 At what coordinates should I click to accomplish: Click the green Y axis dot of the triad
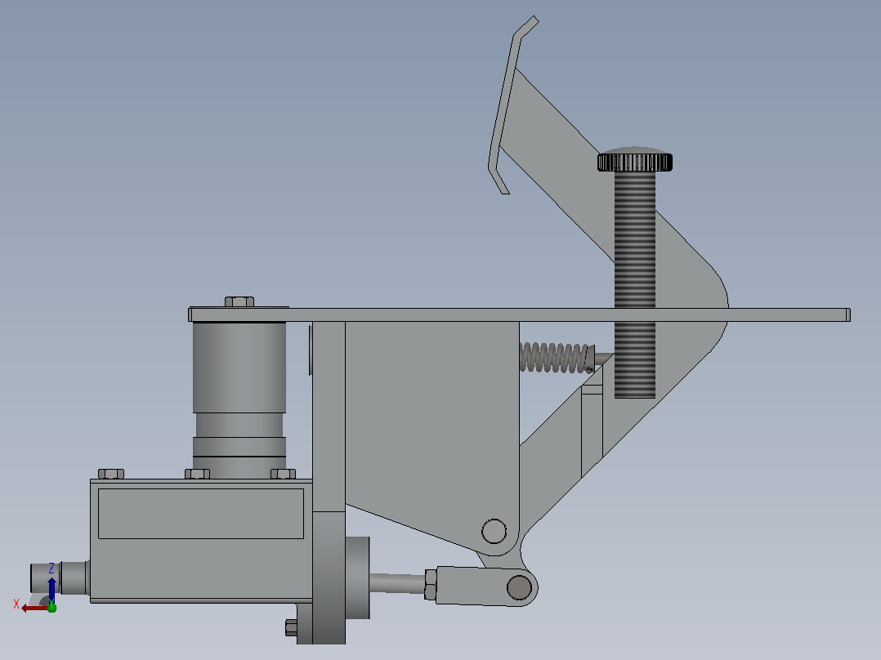51,608
